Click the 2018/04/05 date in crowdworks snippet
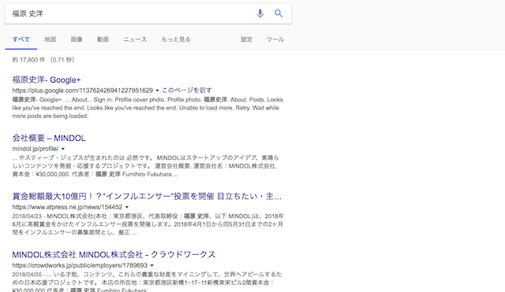The height and width of the screenshot is (292, 505). click(x=26, y=275)
